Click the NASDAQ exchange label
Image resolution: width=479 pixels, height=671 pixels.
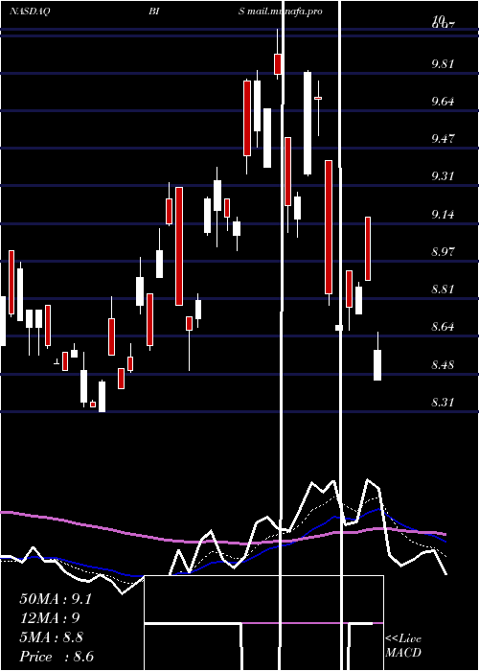[x=30, y=12]
